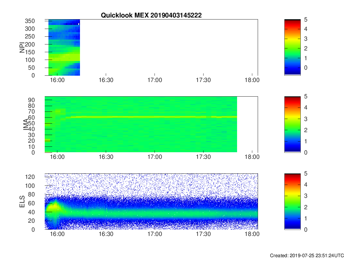
Task: Select the NPI y-axis label
Action: click(x=22, y=48)
